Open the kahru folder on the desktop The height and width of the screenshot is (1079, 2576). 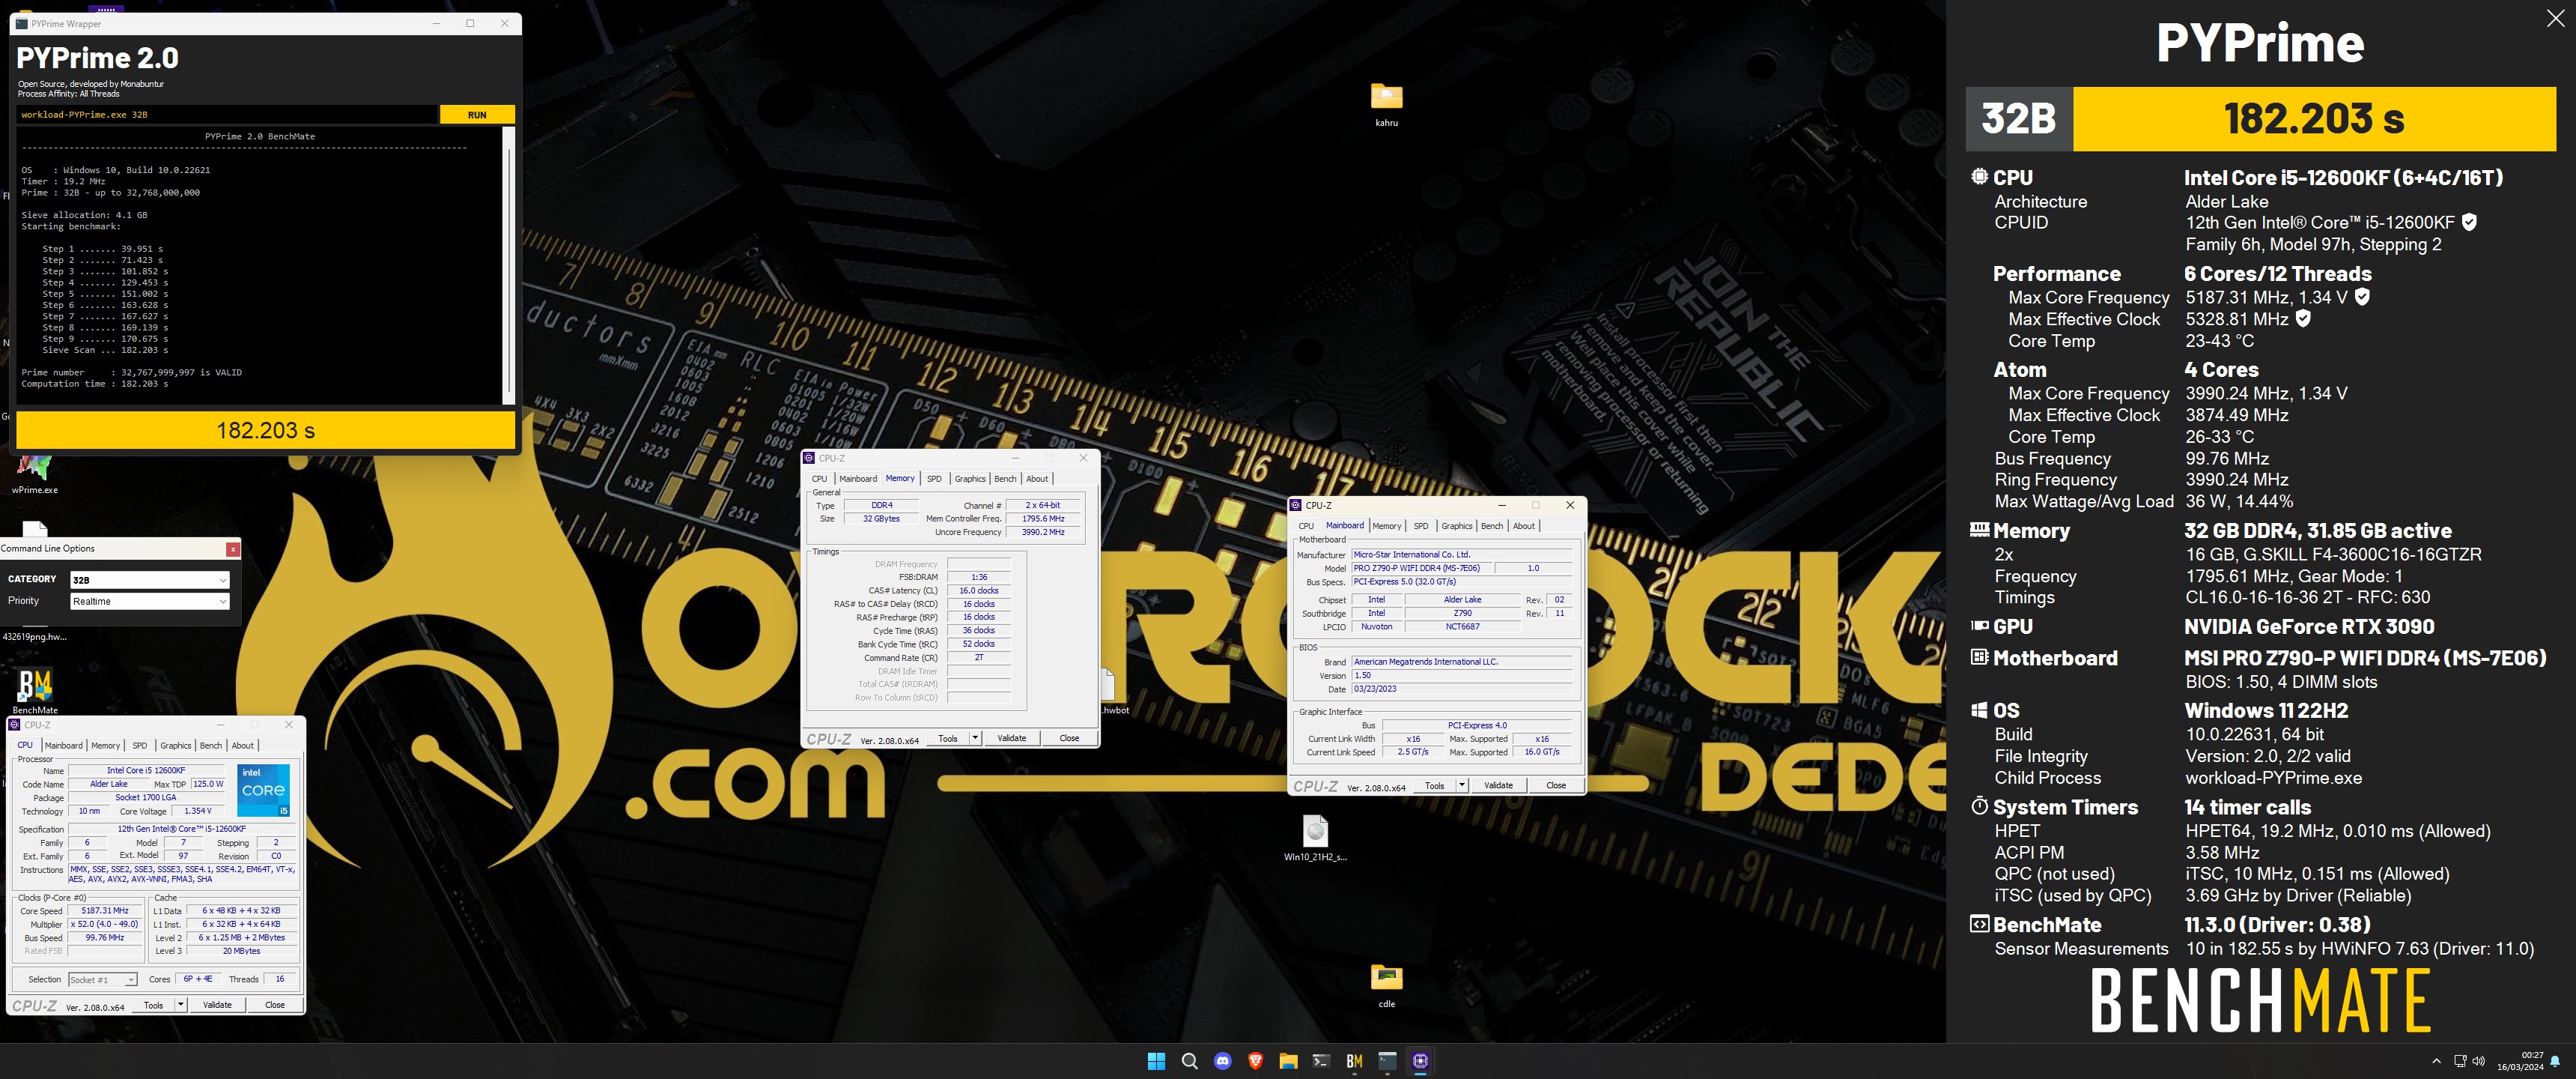(1386, 104)
